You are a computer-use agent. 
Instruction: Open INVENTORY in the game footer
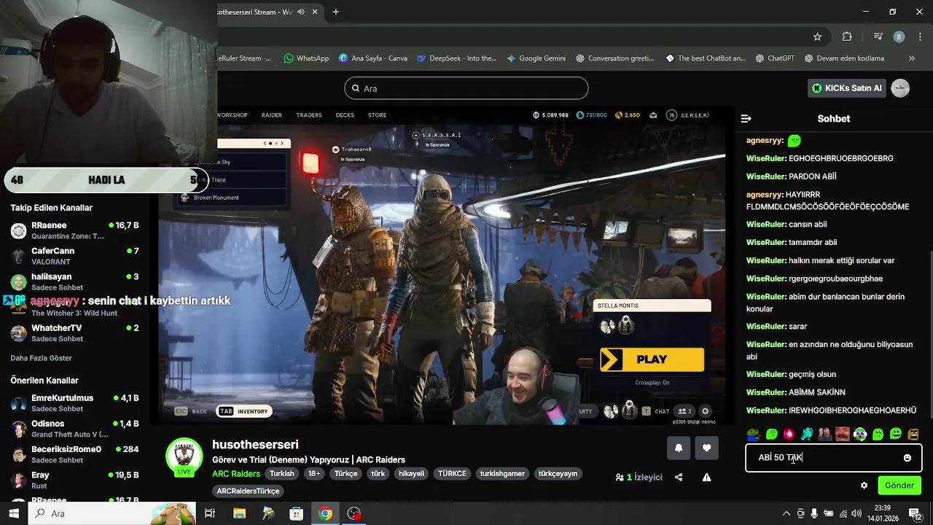click(244, 411)
